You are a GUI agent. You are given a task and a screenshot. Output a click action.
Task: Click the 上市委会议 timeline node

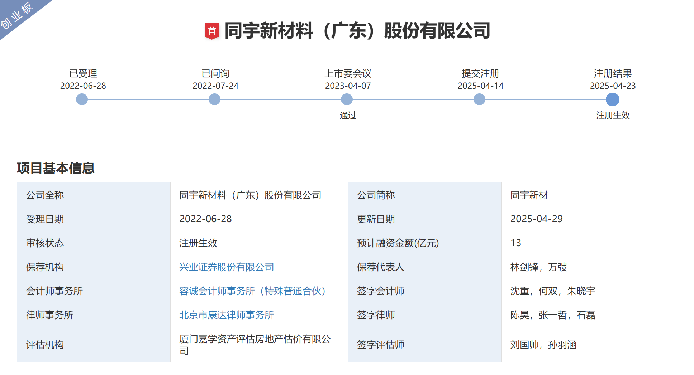(x=347, y=99)
